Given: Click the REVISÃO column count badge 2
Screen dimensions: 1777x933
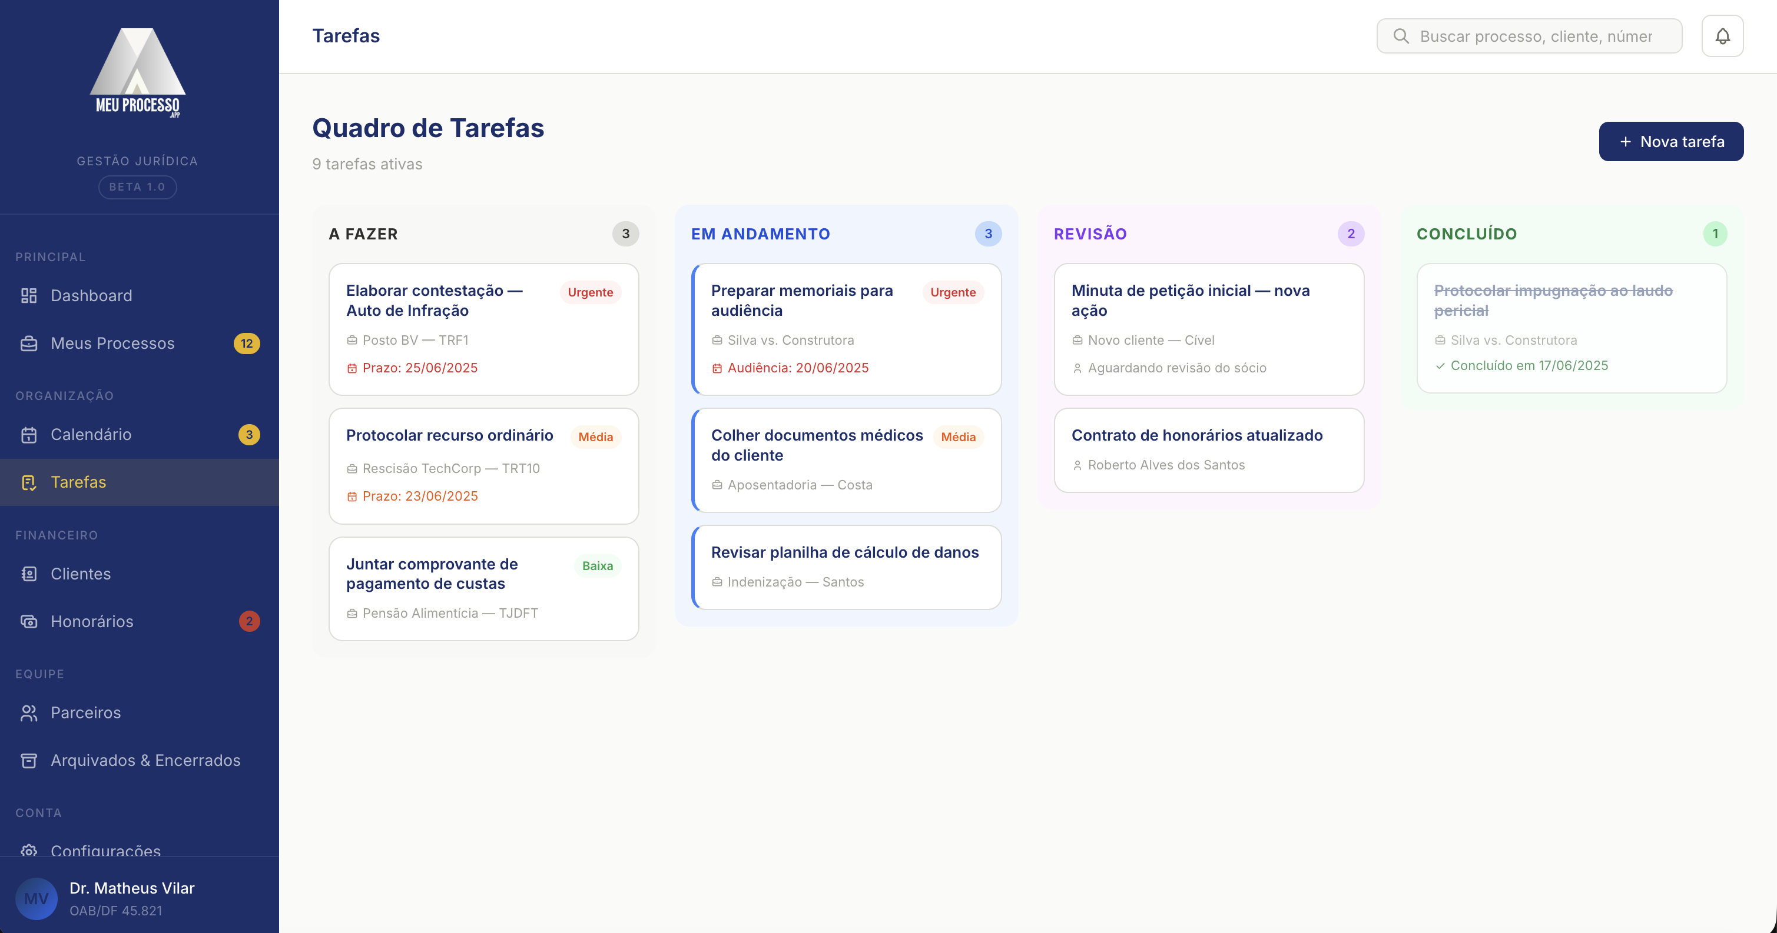Looking at the screenshot, I should 1351,234.
